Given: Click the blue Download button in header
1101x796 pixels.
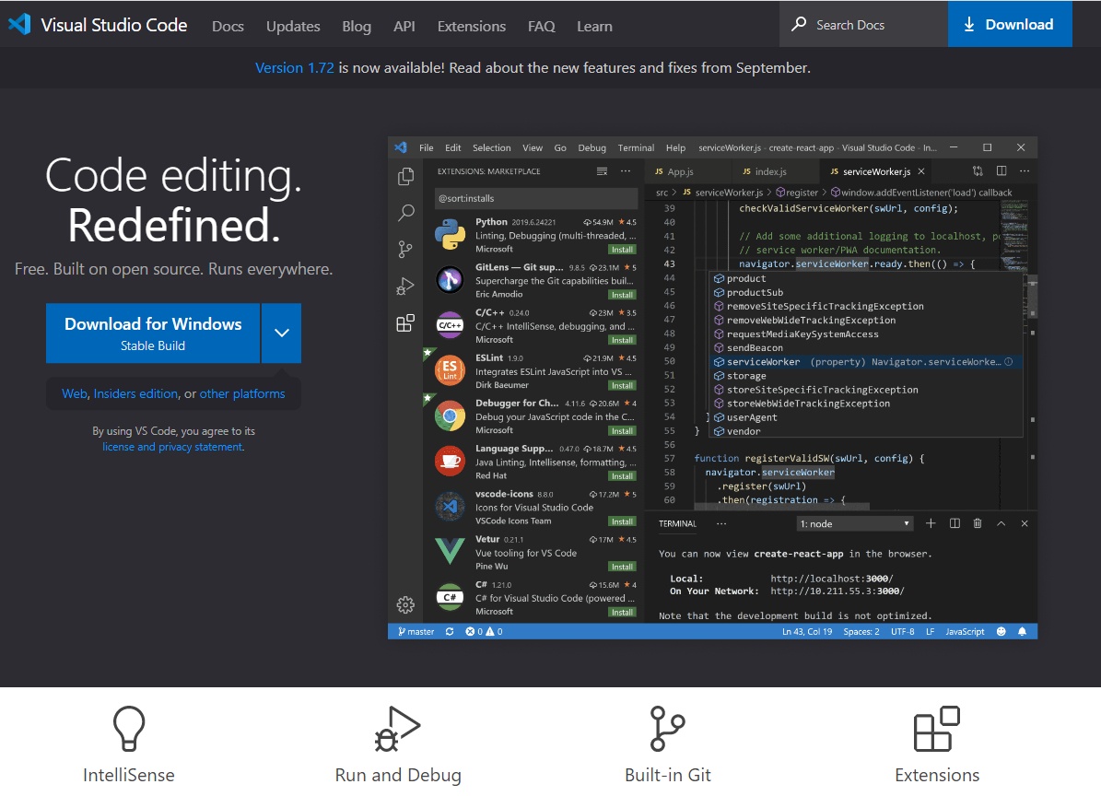Looking at the screenshot, I should click(1010, 24).
